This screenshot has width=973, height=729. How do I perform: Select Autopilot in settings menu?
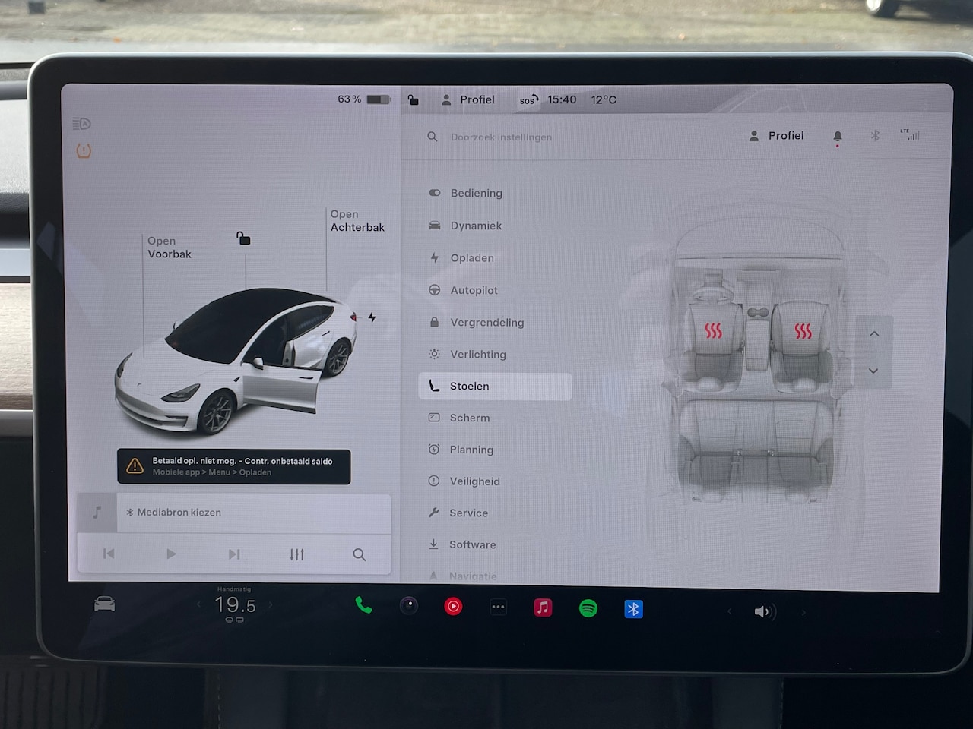(x=474, y=290)
